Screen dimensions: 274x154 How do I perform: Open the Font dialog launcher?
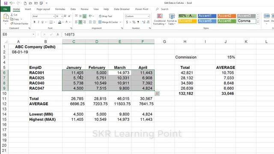[71, 28]
